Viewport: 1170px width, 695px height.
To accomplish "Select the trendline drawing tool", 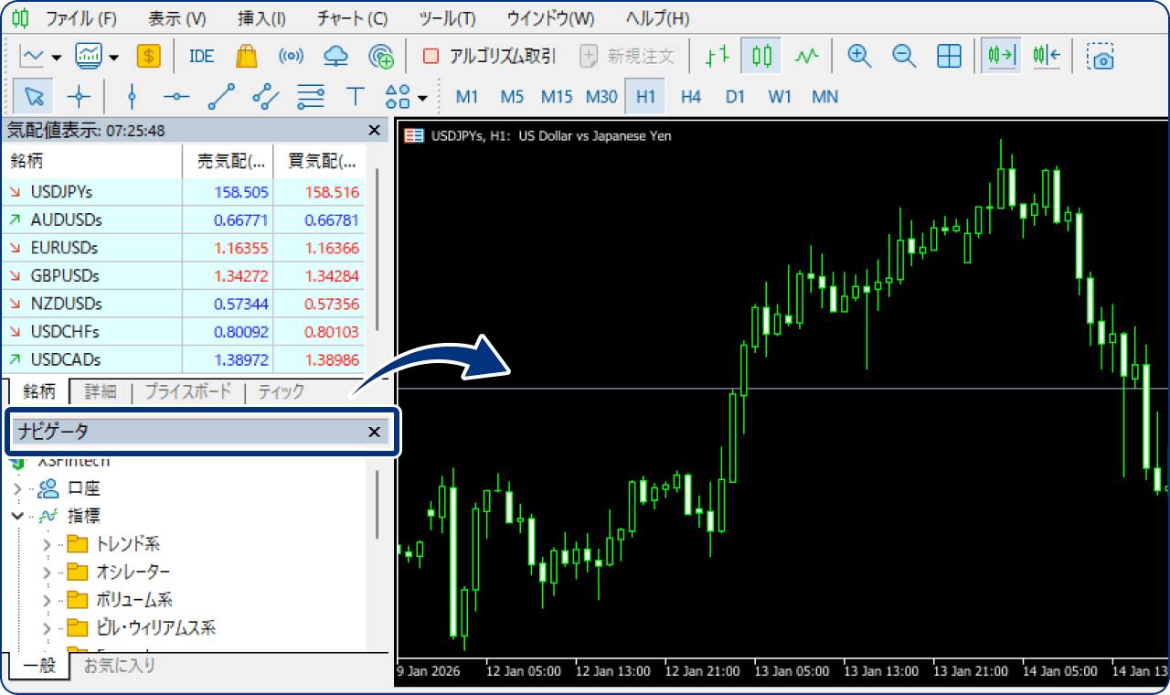I will coord(221,96).
